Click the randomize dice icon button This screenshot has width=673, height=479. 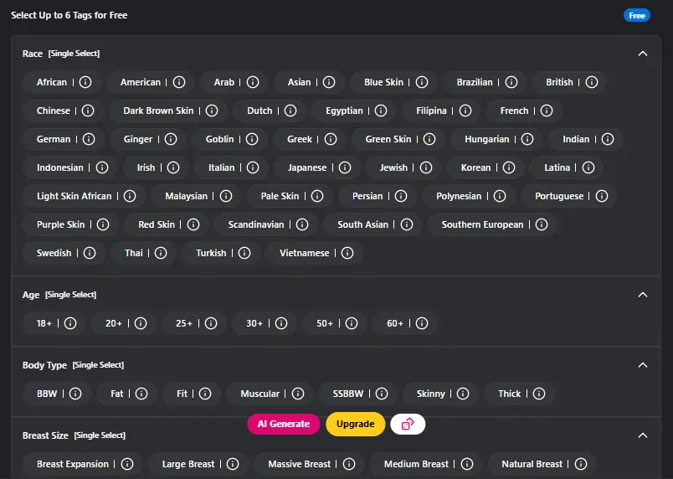(408, 424)
